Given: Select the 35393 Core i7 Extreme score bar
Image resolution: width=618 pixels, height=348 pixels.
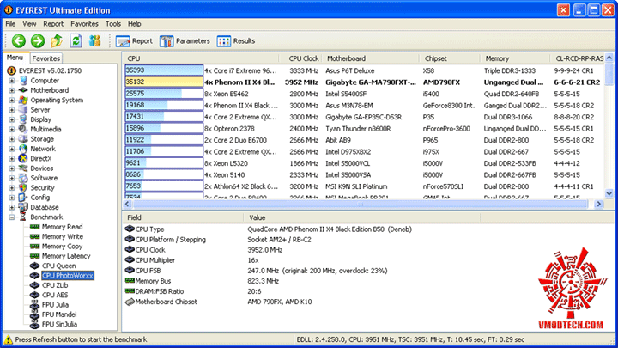Looking at the screenshot, I should click(x=164, y=70).
